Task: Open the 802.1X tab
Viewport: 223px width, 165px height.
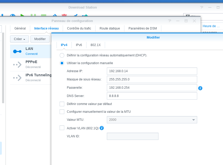Action: [95, 45]
